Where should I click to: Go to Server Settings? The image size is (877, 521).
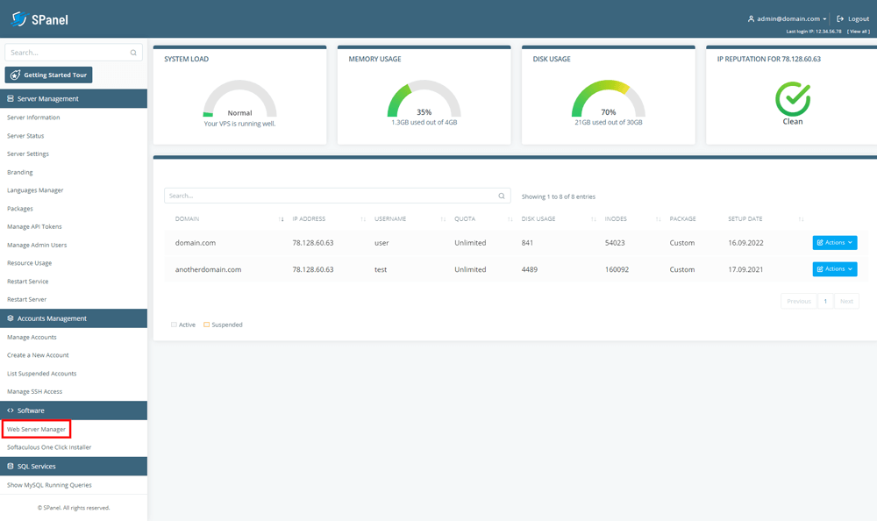point(28,153)
